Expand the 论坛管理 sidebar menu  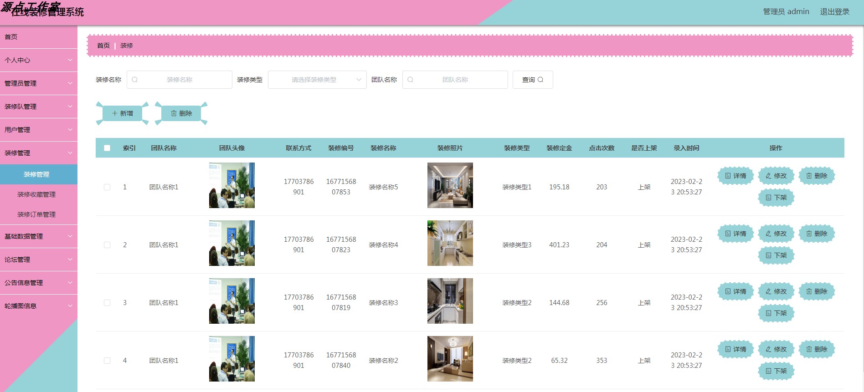tap(39, 260)
